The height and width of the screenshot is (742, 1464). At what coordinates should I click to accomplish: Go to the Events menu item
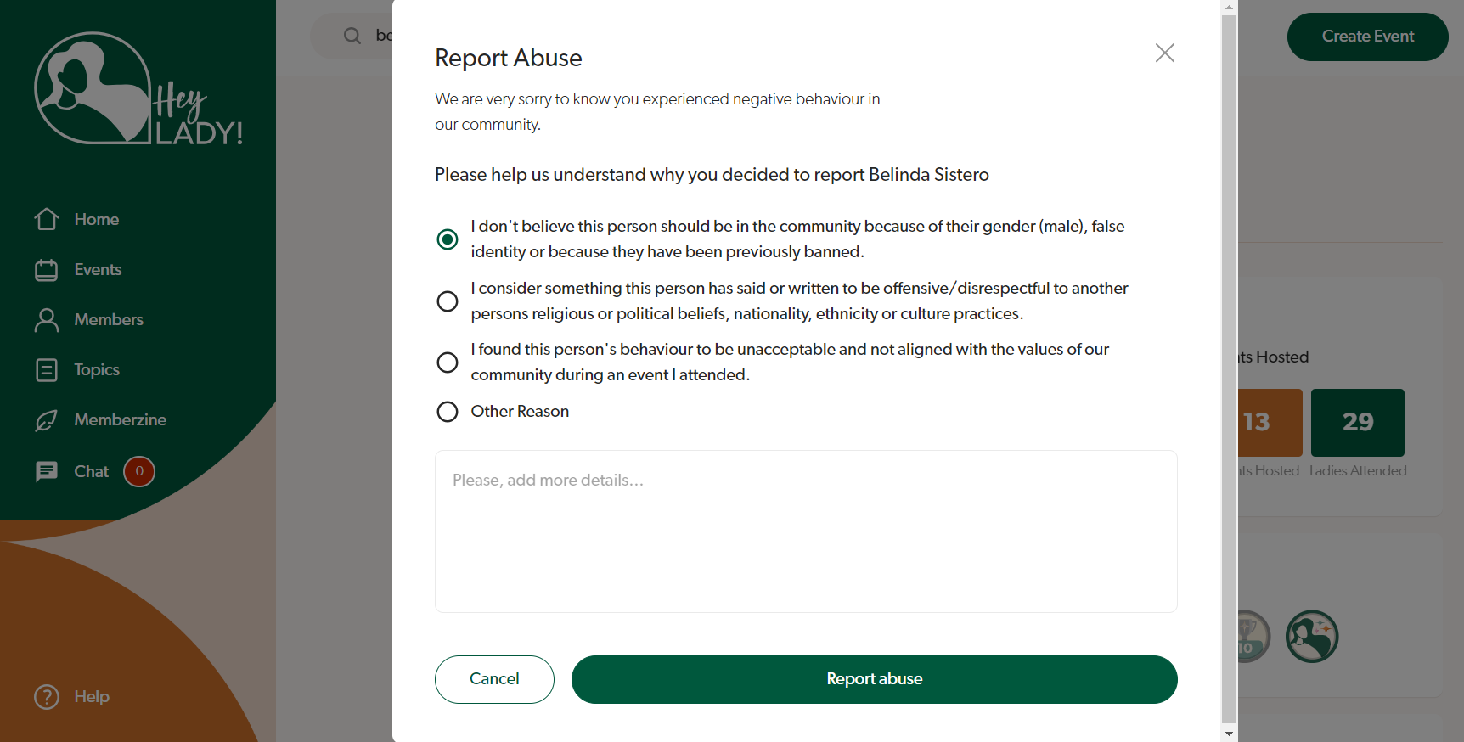point(98,270)
